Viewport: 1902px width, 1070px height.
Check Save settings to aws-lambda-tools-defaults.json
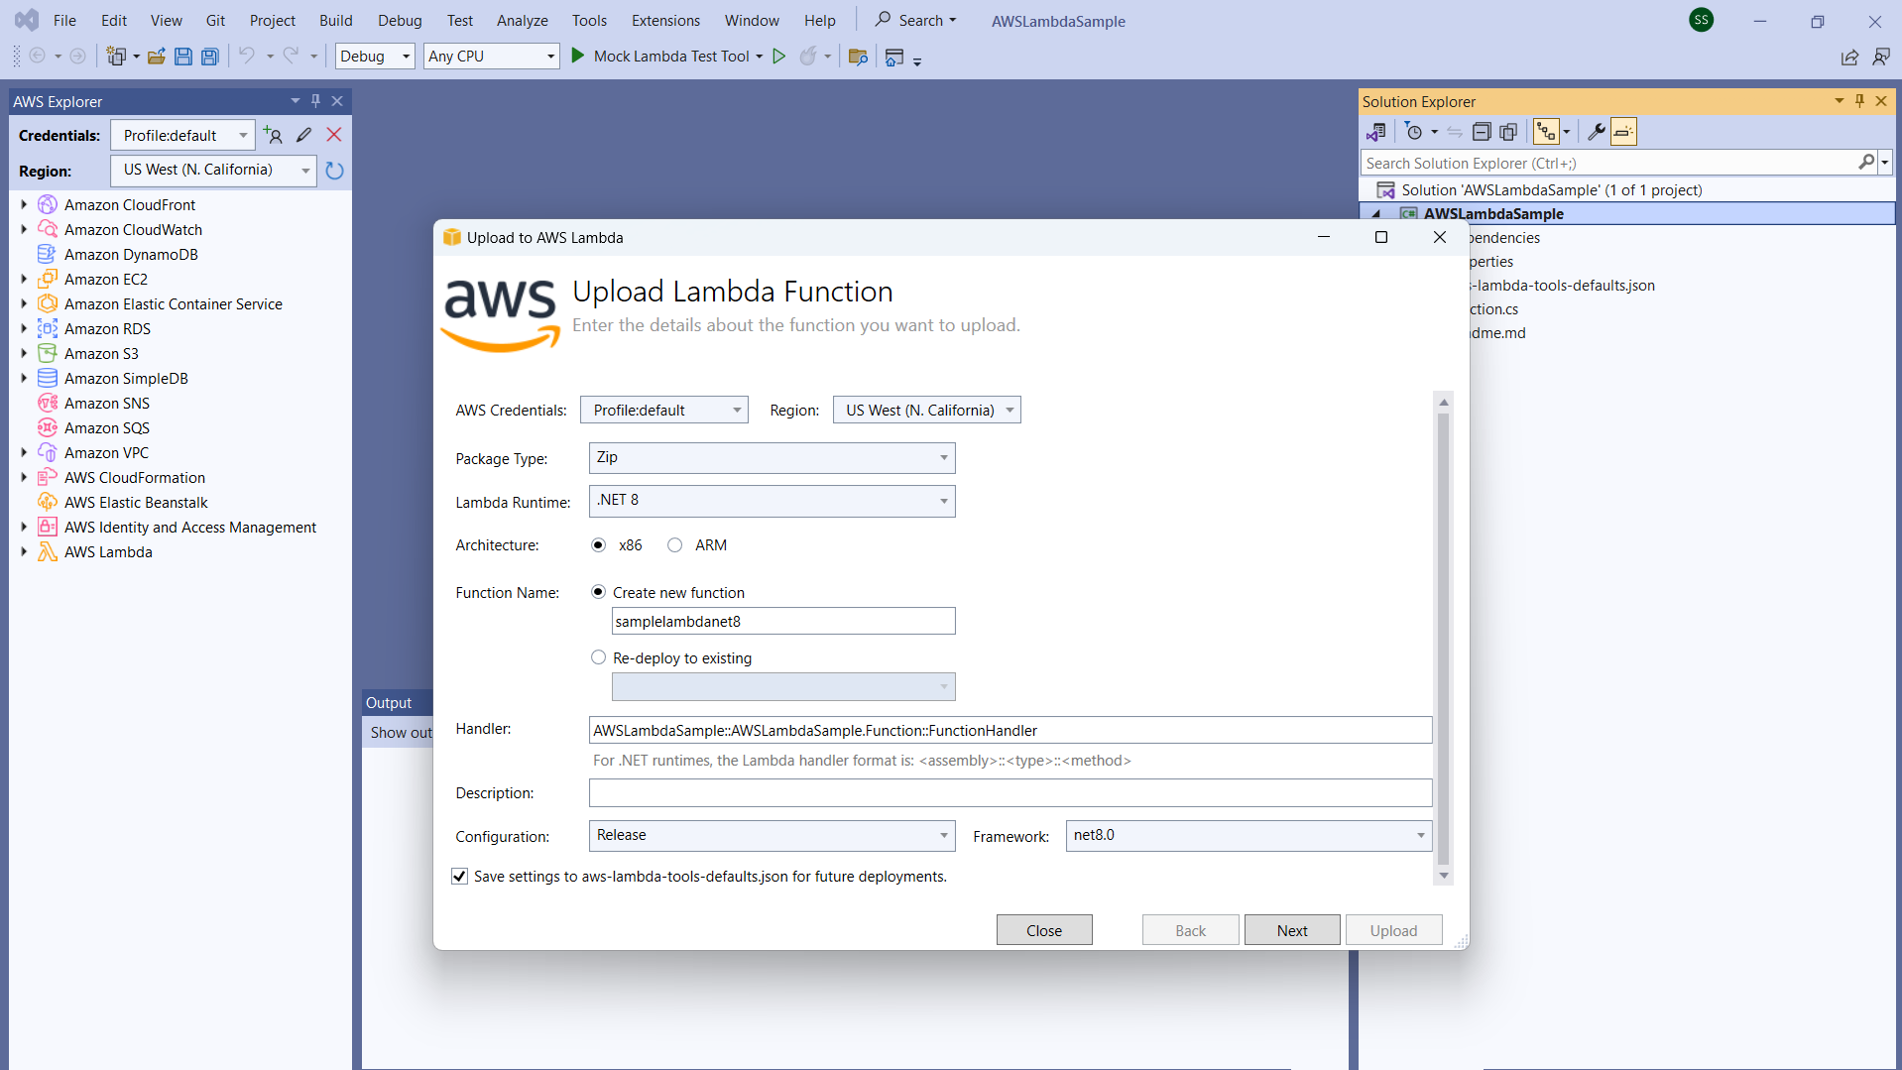point(460,876)
